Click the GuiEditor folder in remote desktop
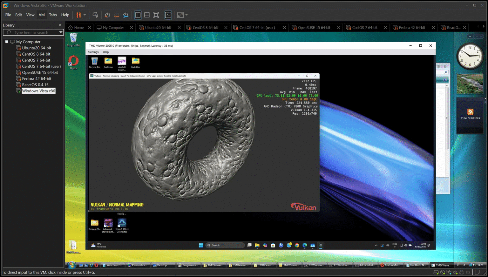 coord(136,63)
